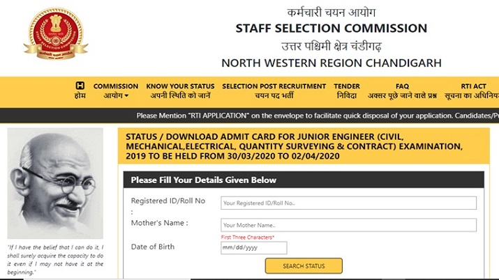This screenshot has height=280, width=499.
Task: Click the Staff Selection Commission heading text
Action: [x=332, y=29]
